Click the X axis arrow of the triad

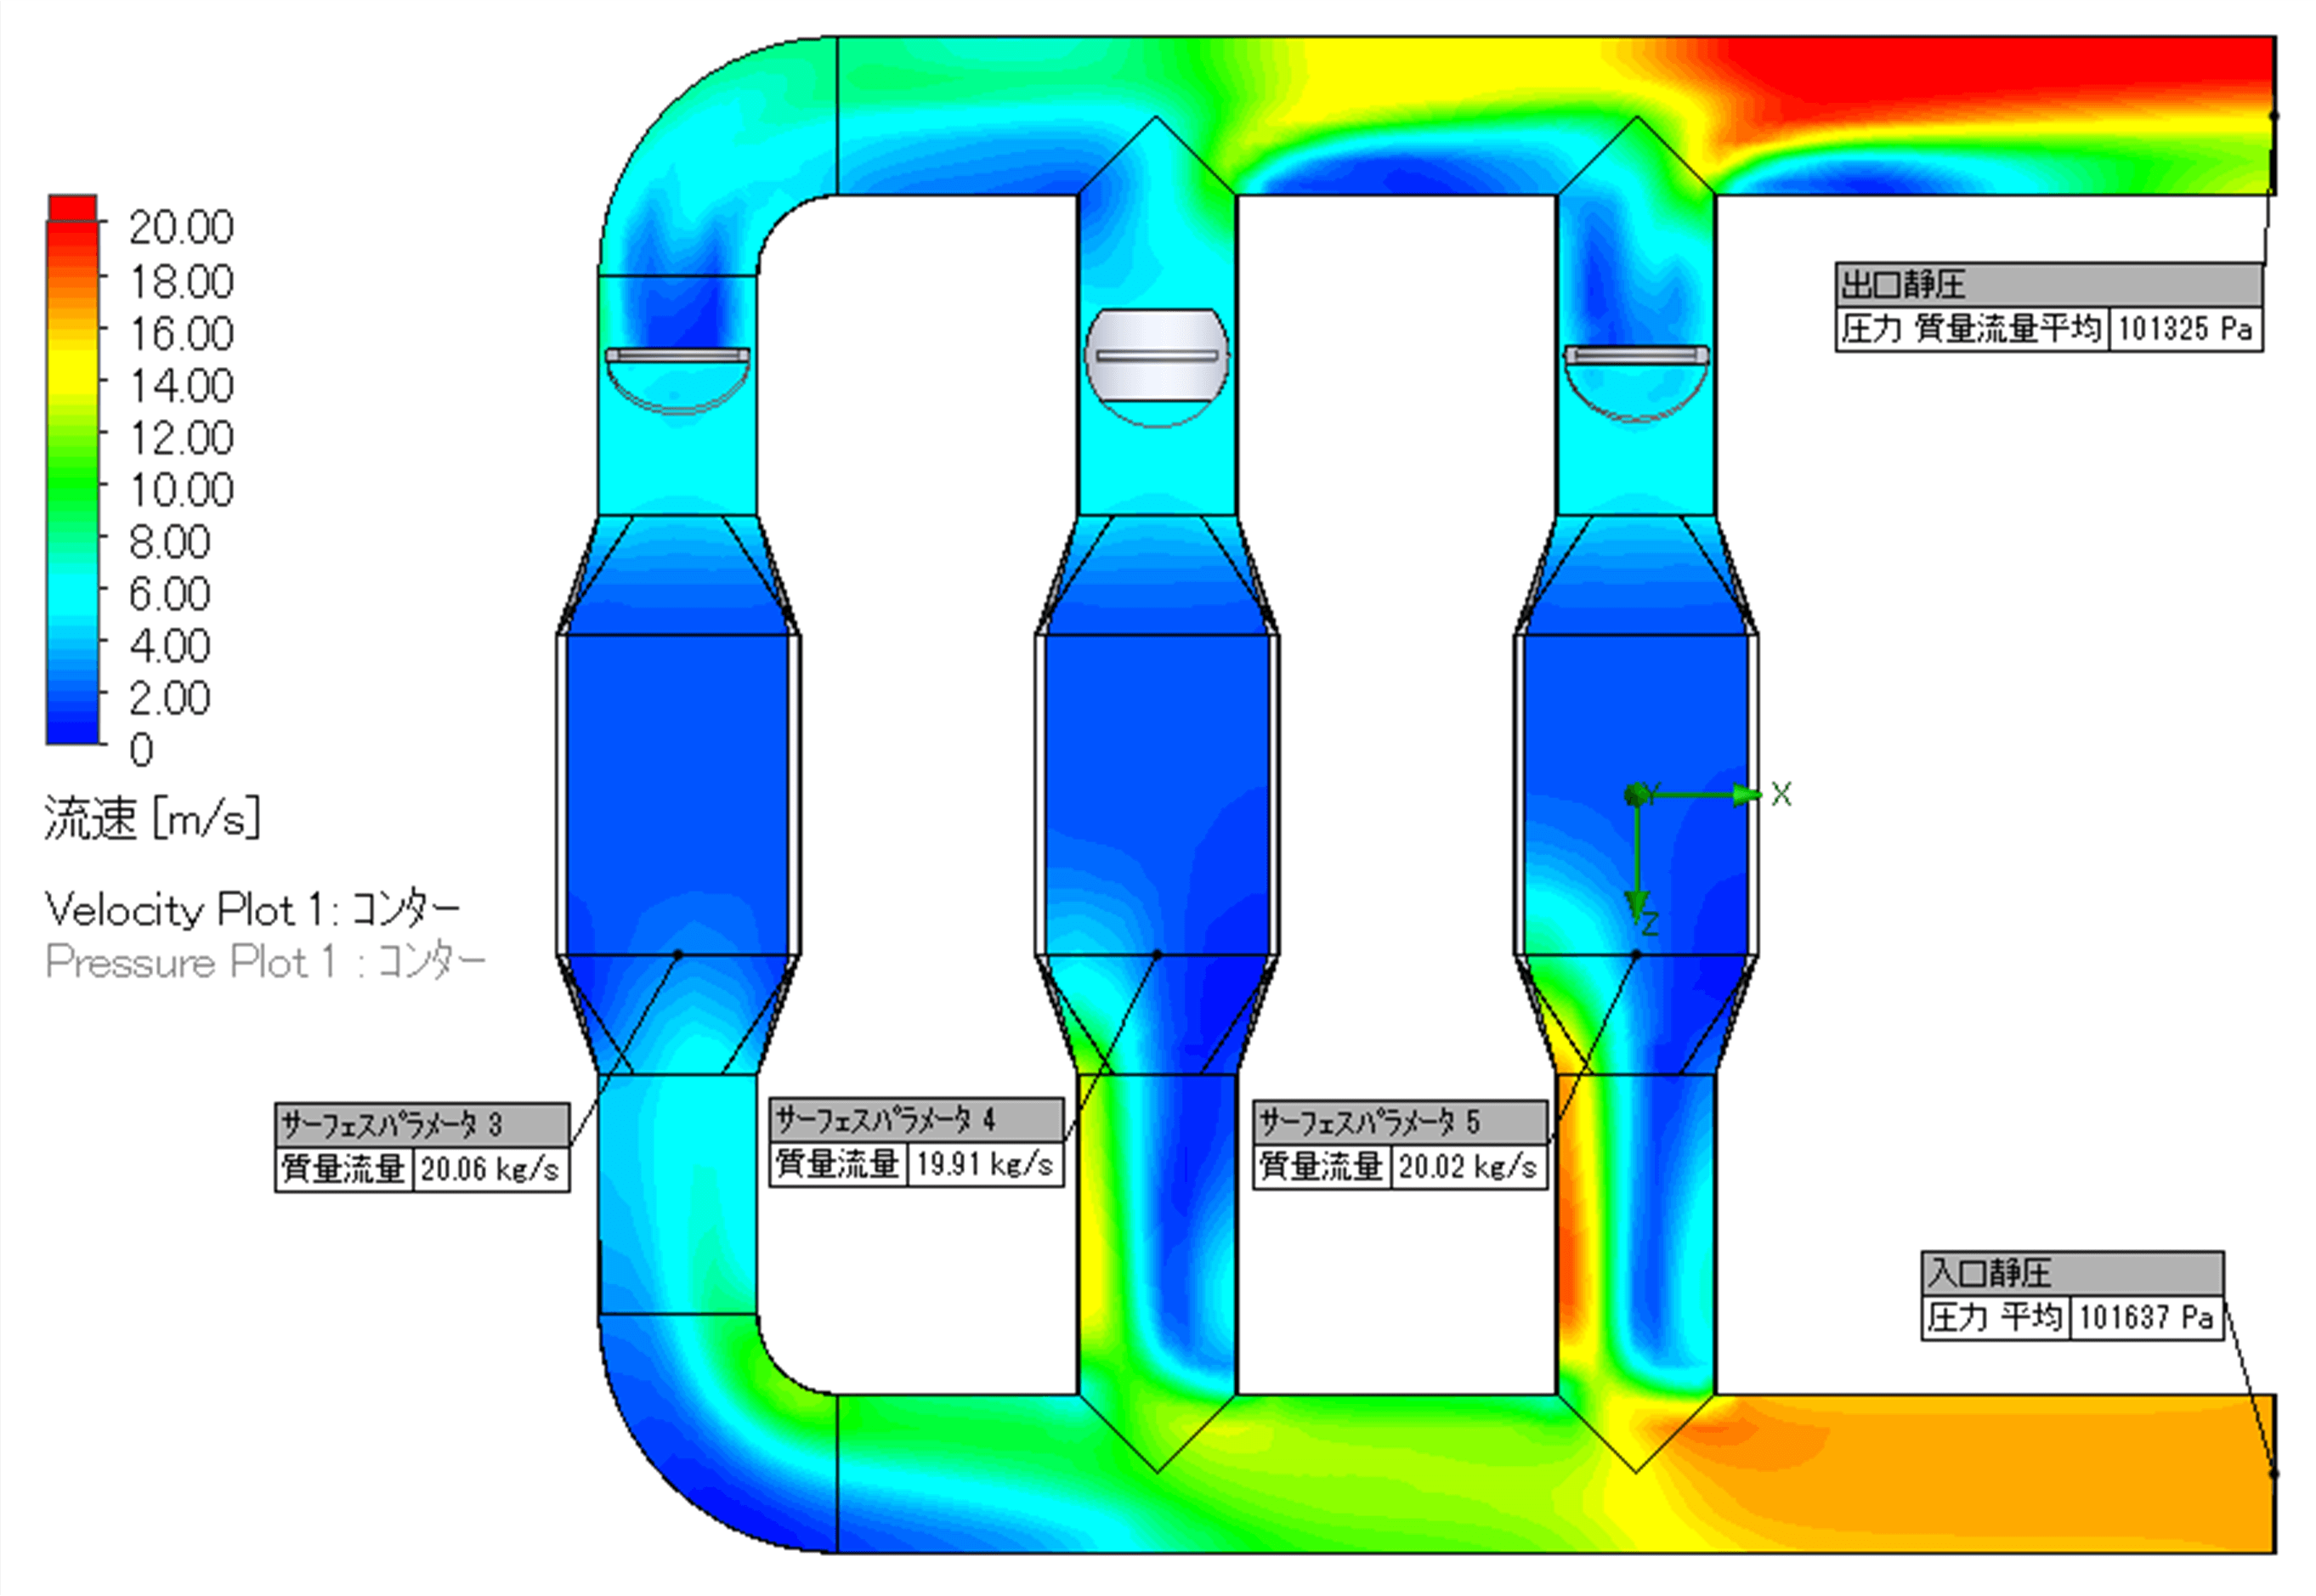click(x=1748, y=795)
